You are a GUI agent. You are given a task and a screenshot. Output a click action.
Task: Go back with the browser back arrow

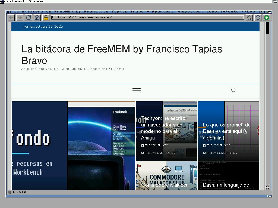(11, 18)
